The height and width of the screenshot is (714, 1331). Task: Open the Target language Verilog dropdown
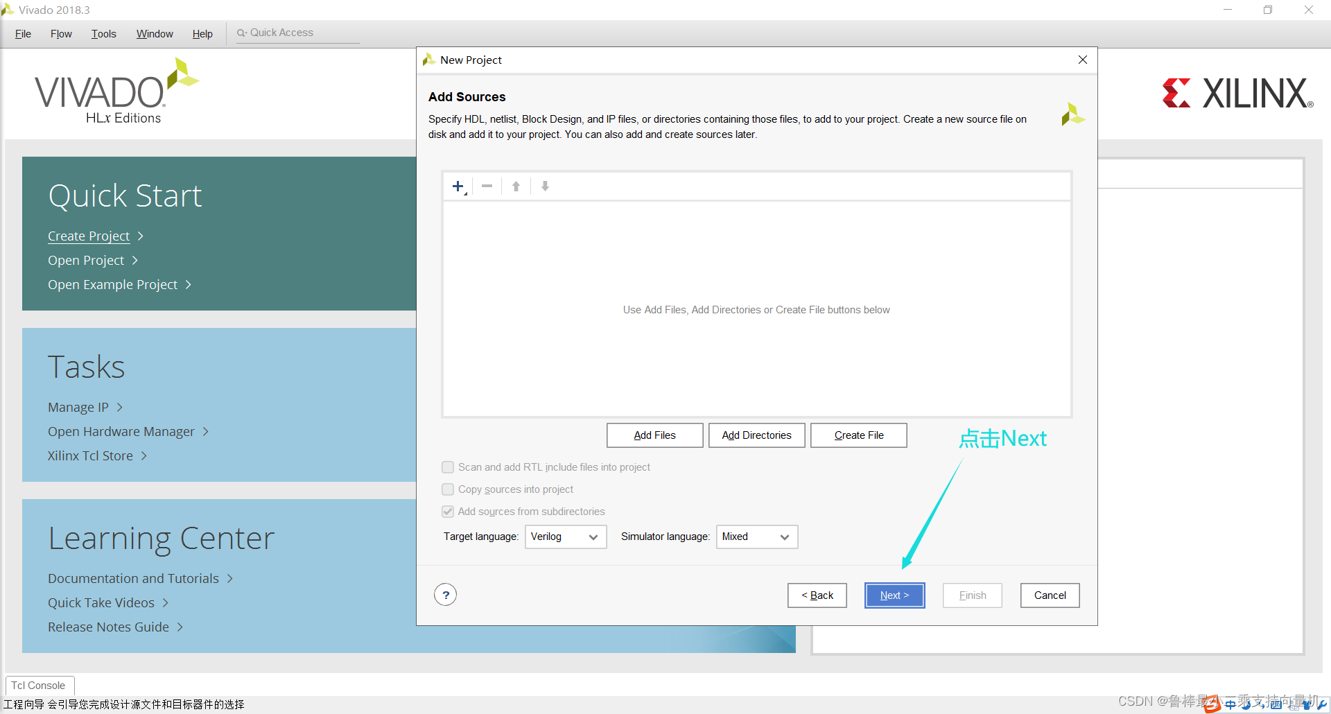pyautogui.click(x=566, y=537)
